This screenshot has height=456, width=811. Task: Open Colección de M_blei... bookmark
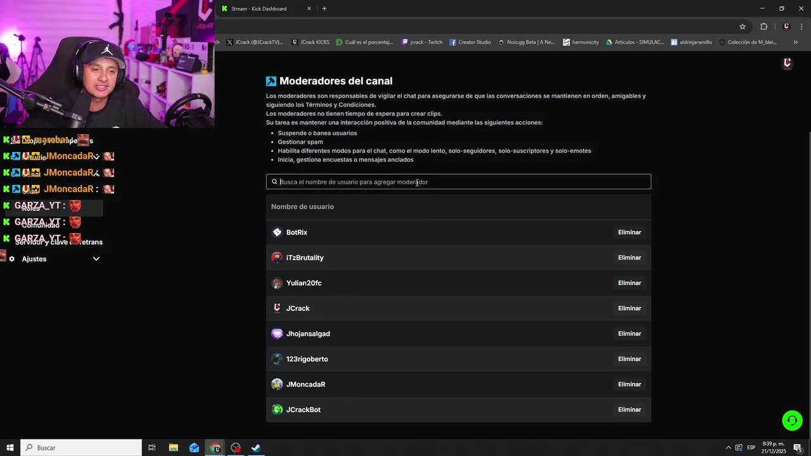(748, 42)
